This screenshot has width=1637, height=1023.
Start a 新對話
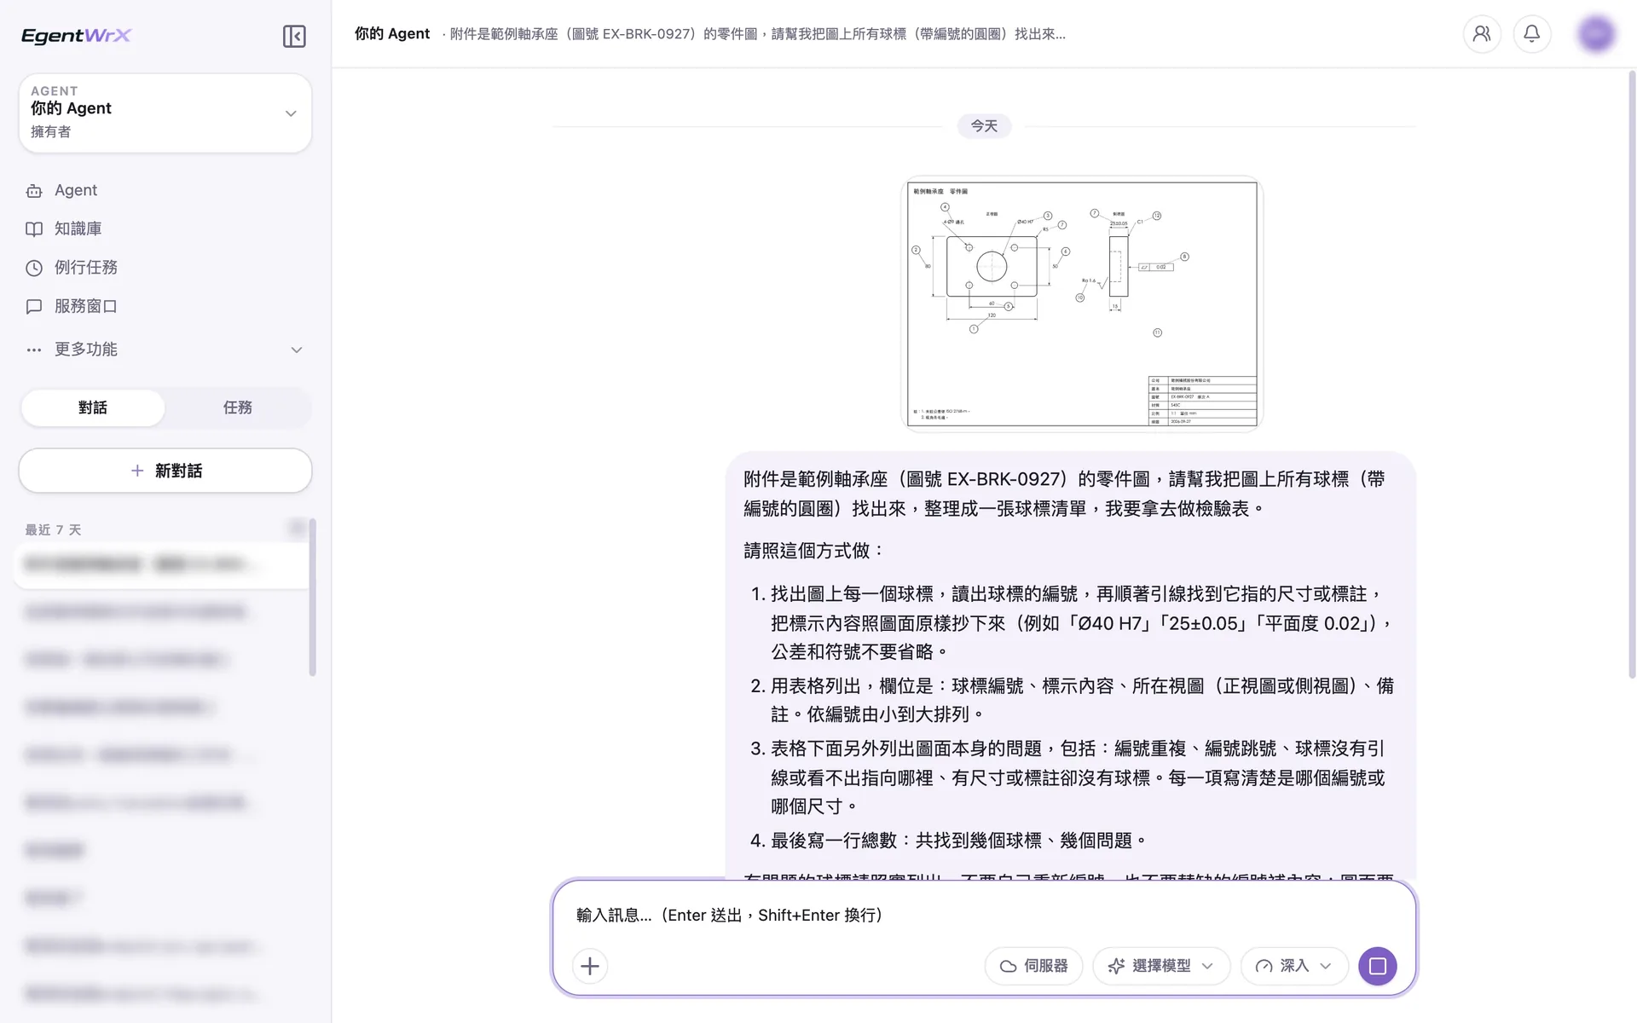(x=165, y=471)
